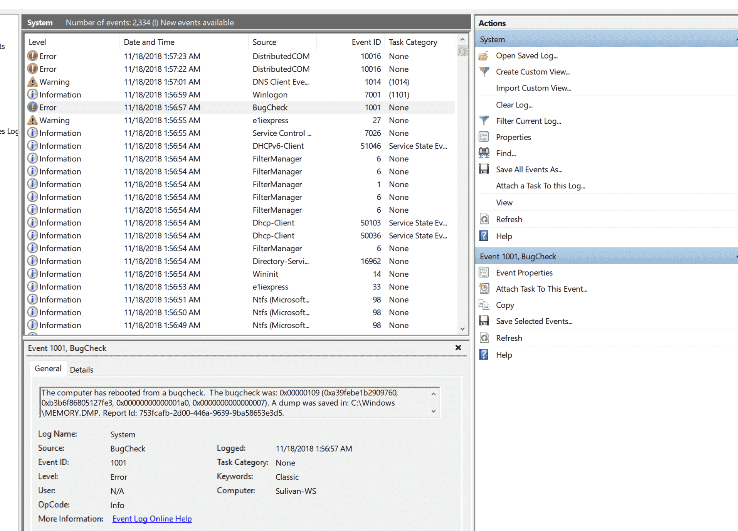
Task: Click the information icon on the Service Control row
Action: [33, 133]
